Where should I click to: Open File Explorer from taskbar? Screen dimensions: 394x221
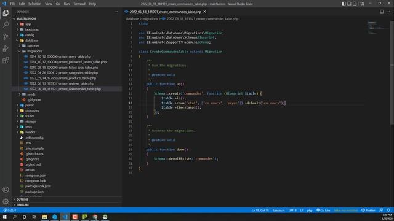(x=45, y=217)
